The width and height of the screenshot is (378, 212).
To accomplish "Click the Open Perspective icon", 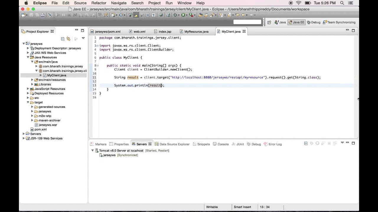I will click(269, 22).
